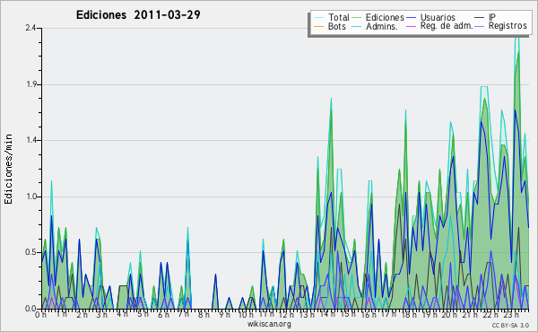This screenshot has height=332, width=538.
Task: Click the '22 h' x-axis label
Action: point(490,315)
